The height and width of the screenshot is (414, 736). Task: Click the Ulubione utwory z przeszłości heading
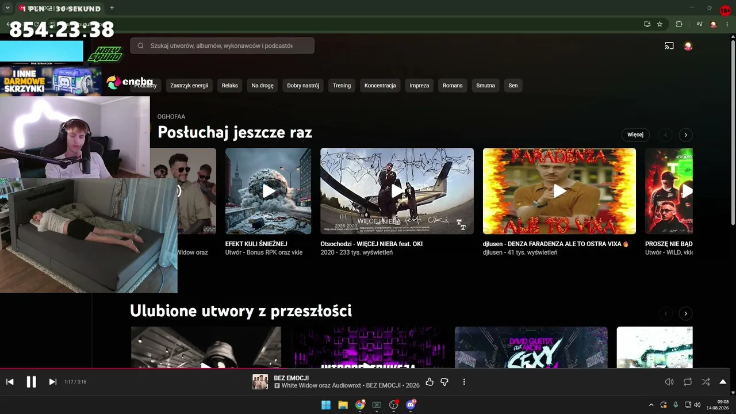coord(241,311)
